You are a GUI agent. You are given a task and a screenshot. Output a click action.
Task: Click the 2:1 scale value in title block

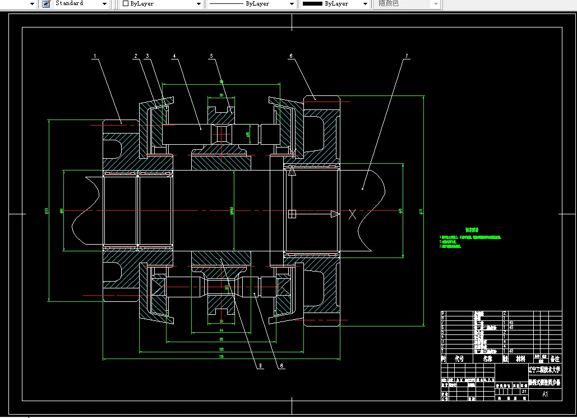(524, 392)
